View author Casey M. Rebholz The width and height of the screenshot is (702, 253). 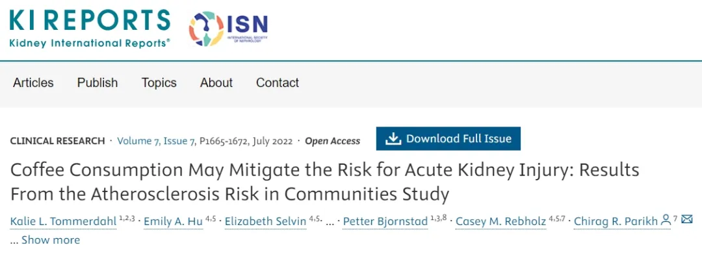pyautogui.click(x=501, y=221)
